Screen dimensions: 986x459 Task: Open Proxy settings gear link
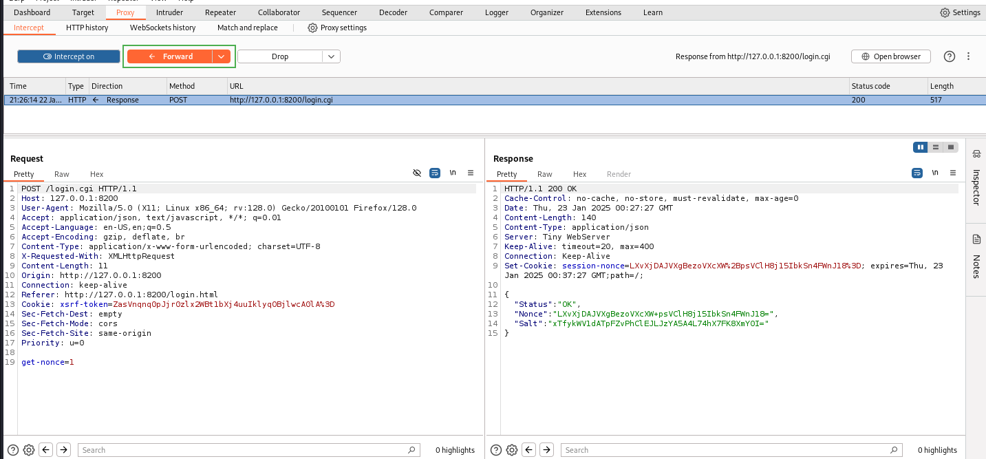tap(337, 28)
